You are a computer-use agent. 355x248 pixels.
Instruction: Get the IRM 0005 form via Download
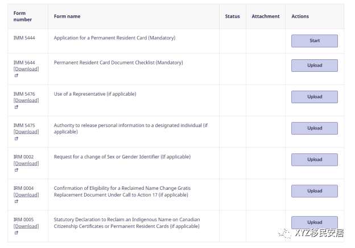point(26,226)
